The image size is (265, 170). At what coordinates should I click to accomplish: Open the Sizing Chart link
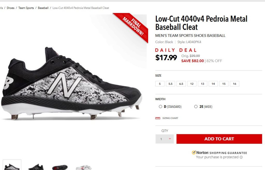click(170, 118)
